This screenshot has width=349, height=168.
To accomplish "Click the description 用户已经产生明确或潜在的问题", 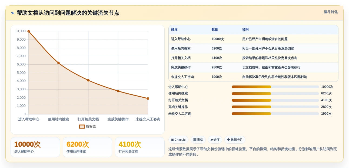I will coord(265,39).
